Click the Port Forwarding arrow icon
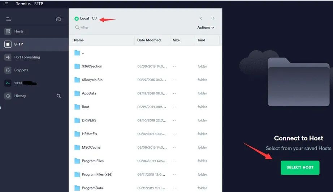Viewport: 333px width, 192px height. pos(8,57)
